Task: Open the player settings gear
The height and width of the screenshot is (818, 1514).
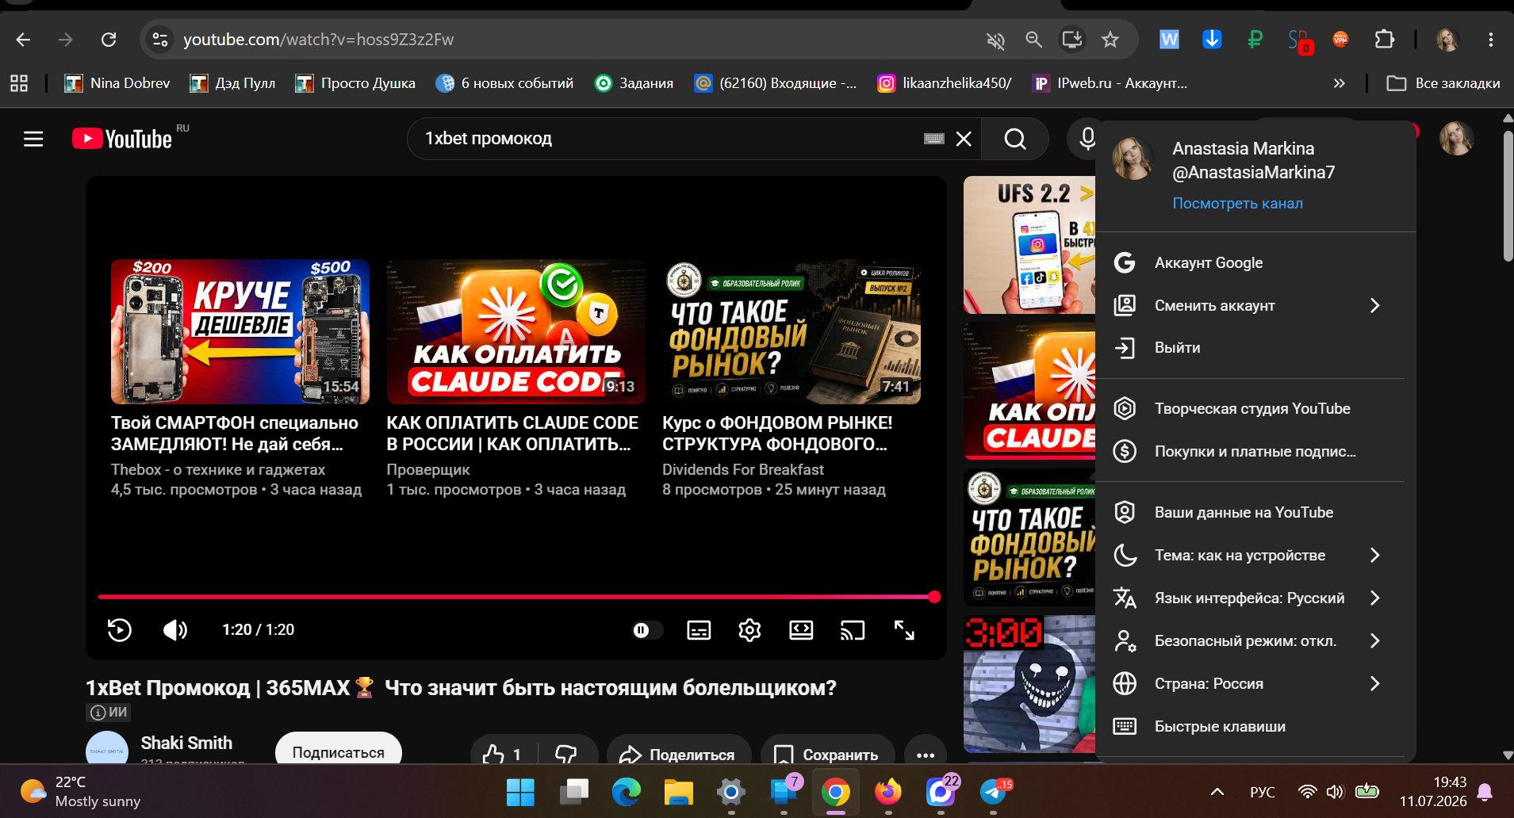Action: pos(749,629)
